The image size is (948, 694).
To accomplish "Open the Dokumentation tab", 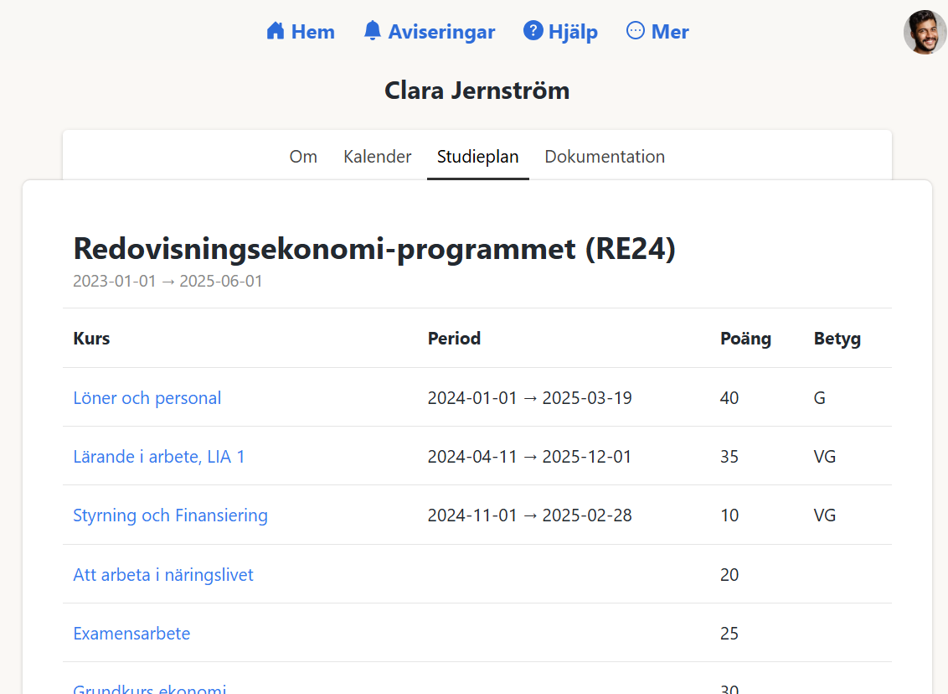I will click(x=605, y=157).
